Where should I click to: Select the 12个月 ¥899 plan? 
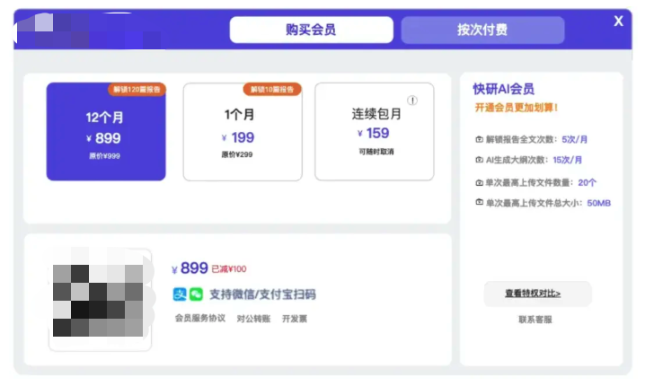[x=106, y=132]
